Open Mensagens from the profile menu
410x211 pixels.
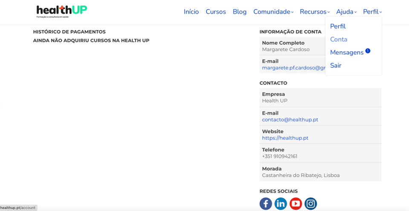346,52
